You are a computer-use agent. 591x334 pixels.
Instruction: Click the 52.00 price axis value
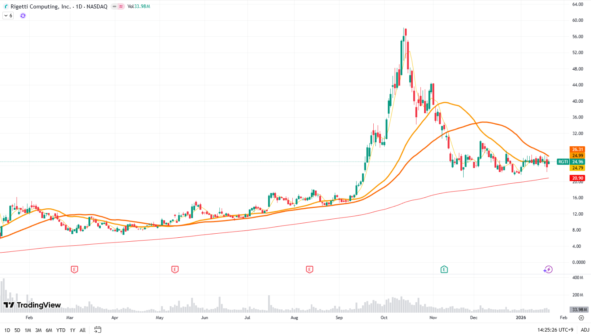pos(578,53)
